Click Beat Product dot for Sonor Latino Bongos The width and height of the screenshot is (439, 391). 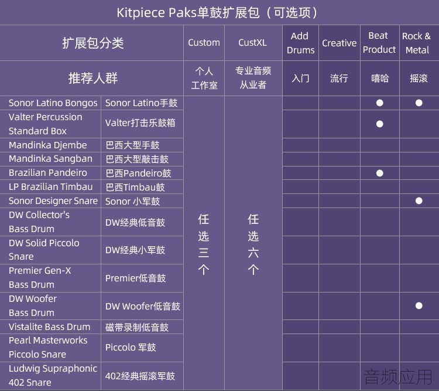[380, 103]
